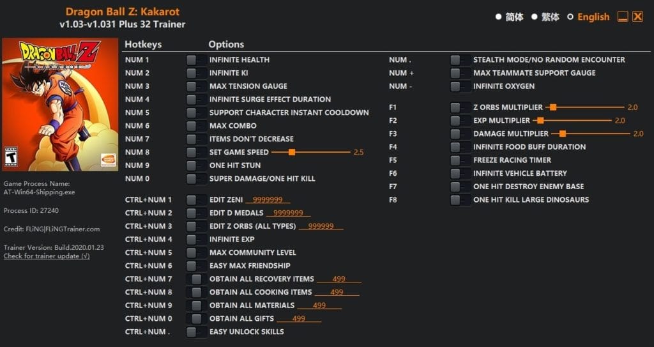Toggle Infinite Vehicle Battery switch

coord(460,173)
